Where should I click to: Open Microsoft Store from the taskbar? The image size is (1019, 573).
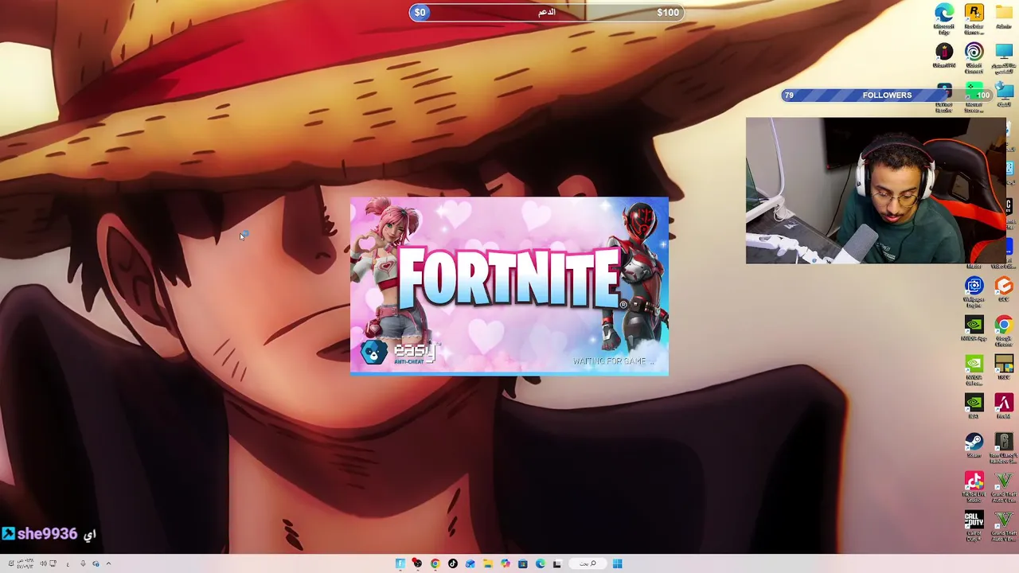pyautogui.click(x=522, y=563)
